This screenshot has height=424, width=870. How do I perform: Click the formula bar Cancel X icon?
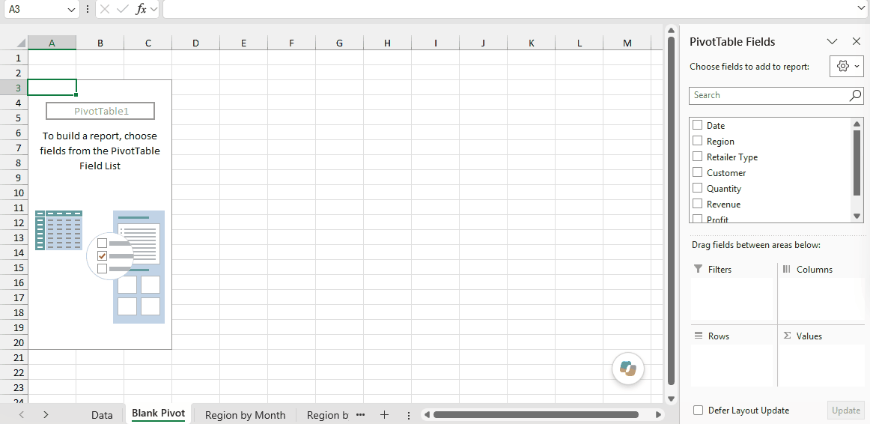[x=106, y=10]
